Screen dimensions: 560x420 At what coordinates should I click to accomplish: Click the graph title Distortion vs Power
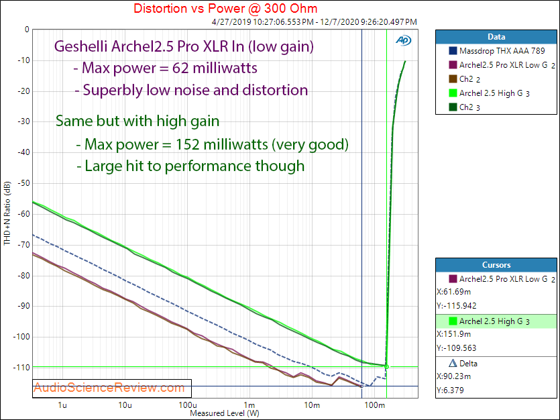225,8
